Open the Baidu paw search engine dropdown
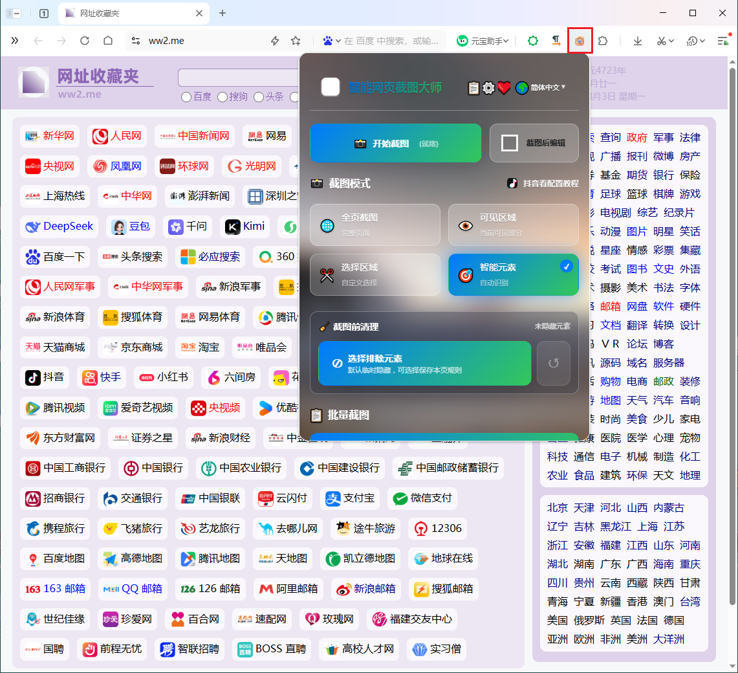This screenshot has height=673, width=738. [x=332, y=41]
